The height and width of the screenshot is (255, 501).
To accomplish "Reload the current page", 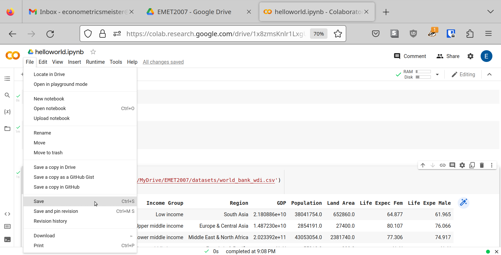I will point(50,34).
